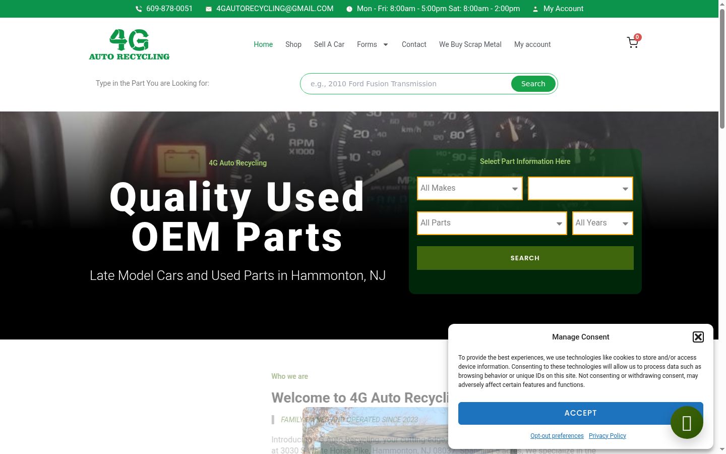Open the Contact page

point(414,44)
